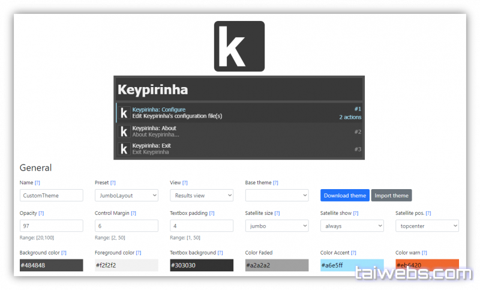This screenshot has height=290, width=480.
Task: Click the help marker beside Color Accent
Action: (353, 253)
